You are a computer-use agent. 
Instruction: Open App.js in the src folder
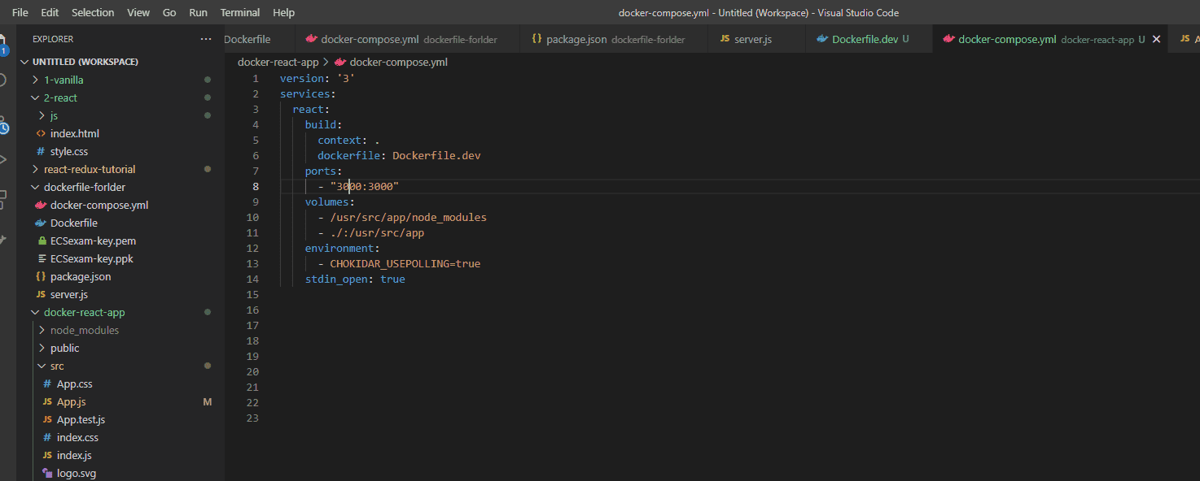71,401
